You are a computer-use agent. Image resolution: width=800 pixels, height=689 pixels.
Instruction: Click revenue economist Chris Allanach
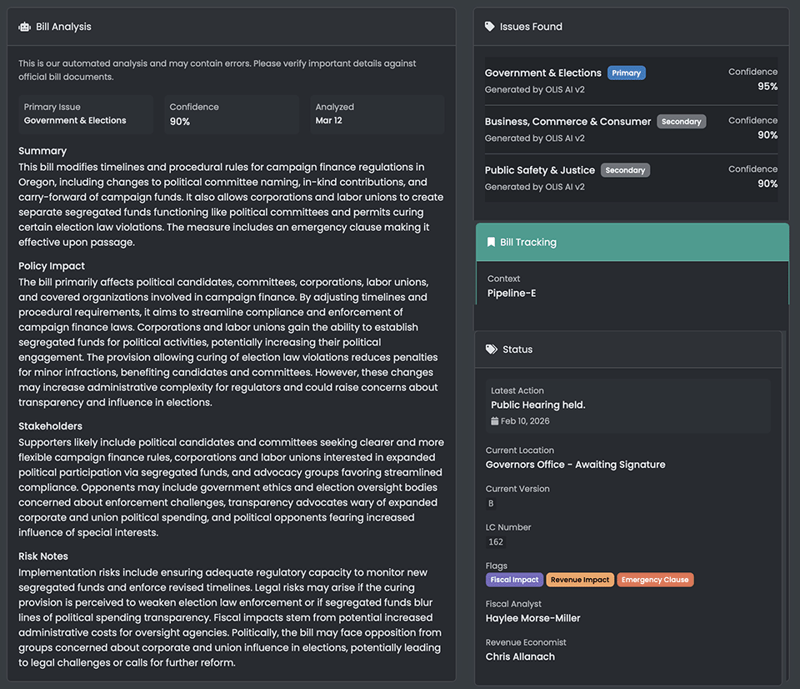click(521, 656)
